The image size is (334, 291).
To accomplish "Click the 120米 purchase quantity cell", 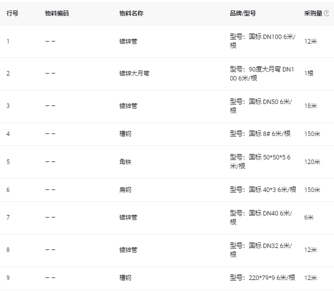I will pos(312,162).
